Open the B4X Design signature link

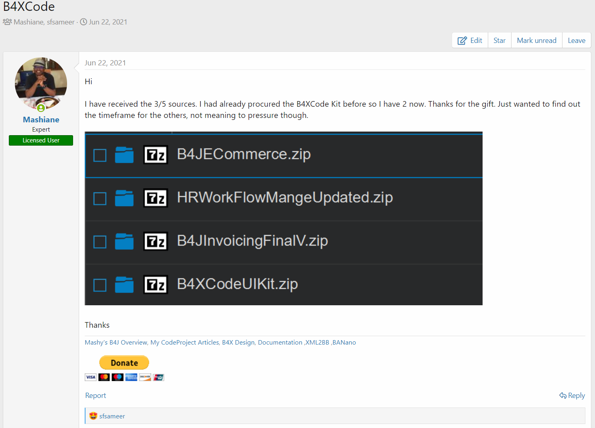click(238, 343)
